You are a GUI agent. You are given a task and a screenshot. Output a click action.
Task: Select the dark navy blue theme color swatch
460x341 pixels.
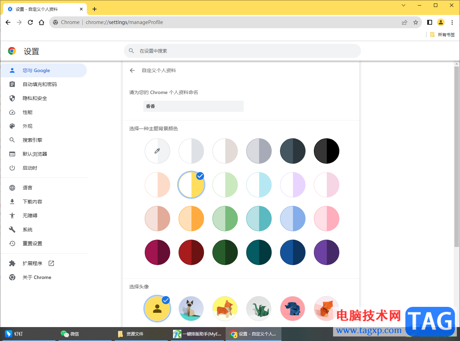tap(293, 252)
